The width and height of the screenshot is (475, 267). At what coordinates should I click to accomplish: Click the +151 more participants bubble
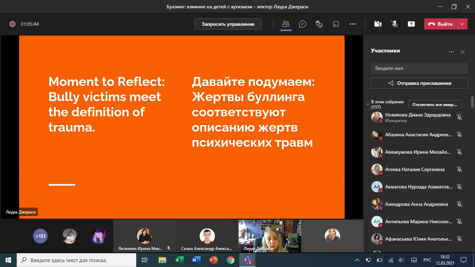(x=40, y=236)
